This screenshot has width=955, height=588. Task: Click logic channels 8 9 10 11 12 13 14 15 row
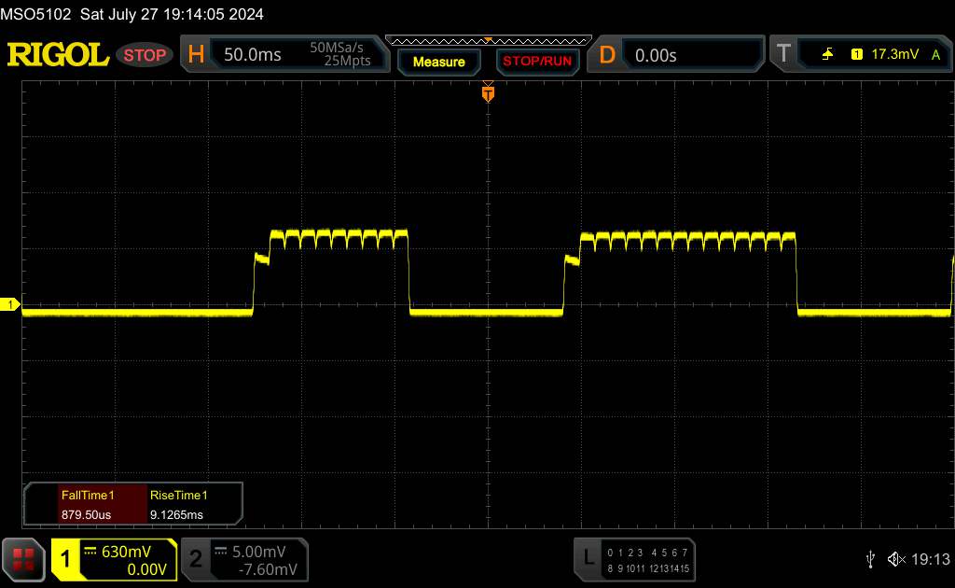point(647,568)
